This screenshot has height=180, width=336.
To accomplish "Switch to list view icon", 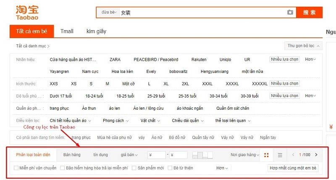I will point(280,155).
